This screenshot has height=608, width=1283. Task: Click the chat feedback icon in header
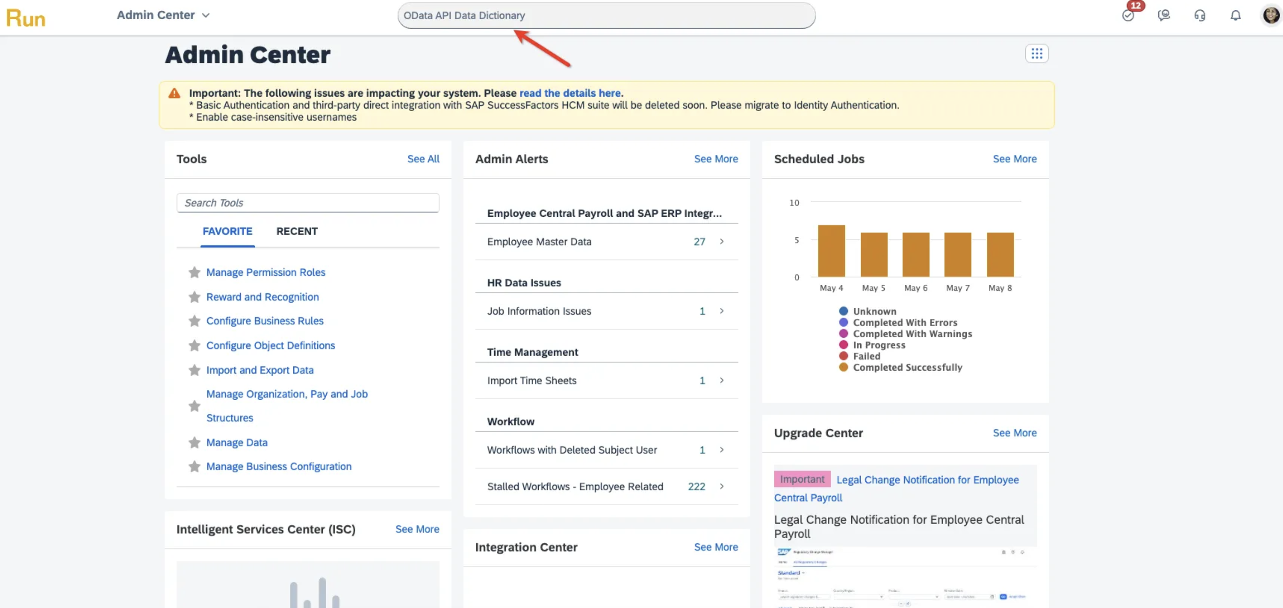pos(1164,15)
